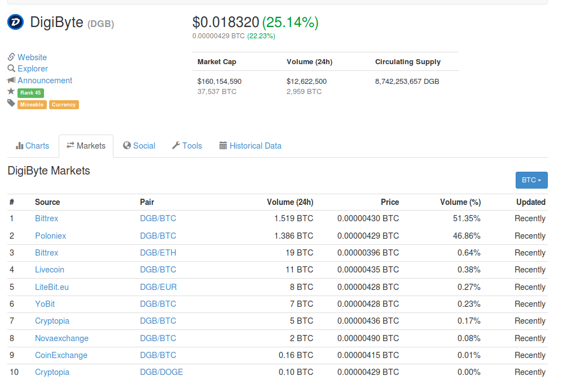
Task: Open Bittrex source in row 1
Action: click(47, 218)
